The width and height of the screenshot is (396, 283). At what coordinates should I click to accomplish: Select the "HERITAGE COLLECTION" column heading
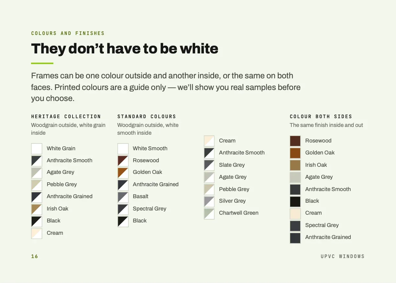pos(66,117)
